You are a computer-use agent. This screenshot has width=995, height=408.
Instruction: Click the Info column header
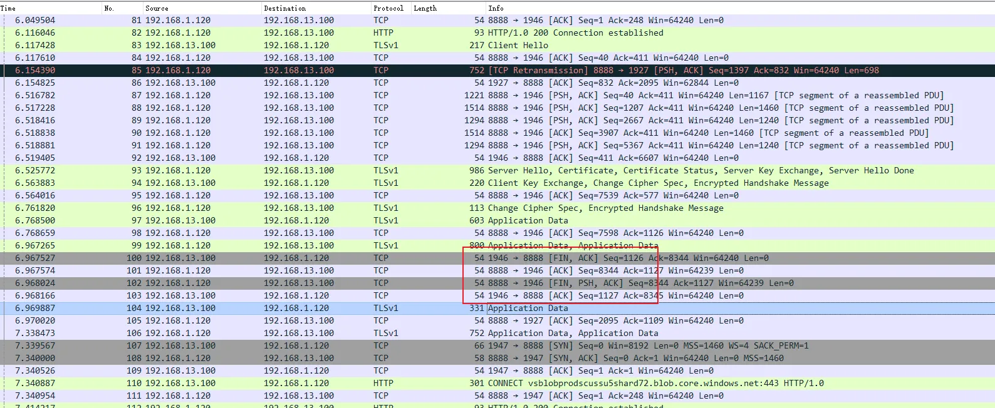coord(496,8)
